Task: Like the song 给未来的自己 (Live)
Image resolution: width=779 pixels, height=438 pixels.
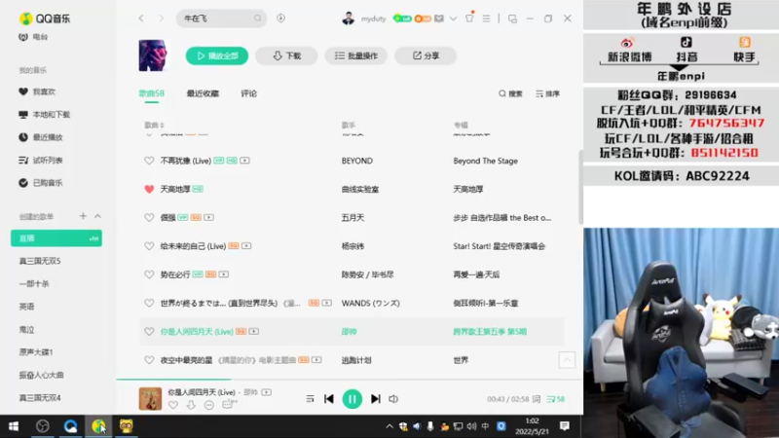Action: [x=149, y=246]
